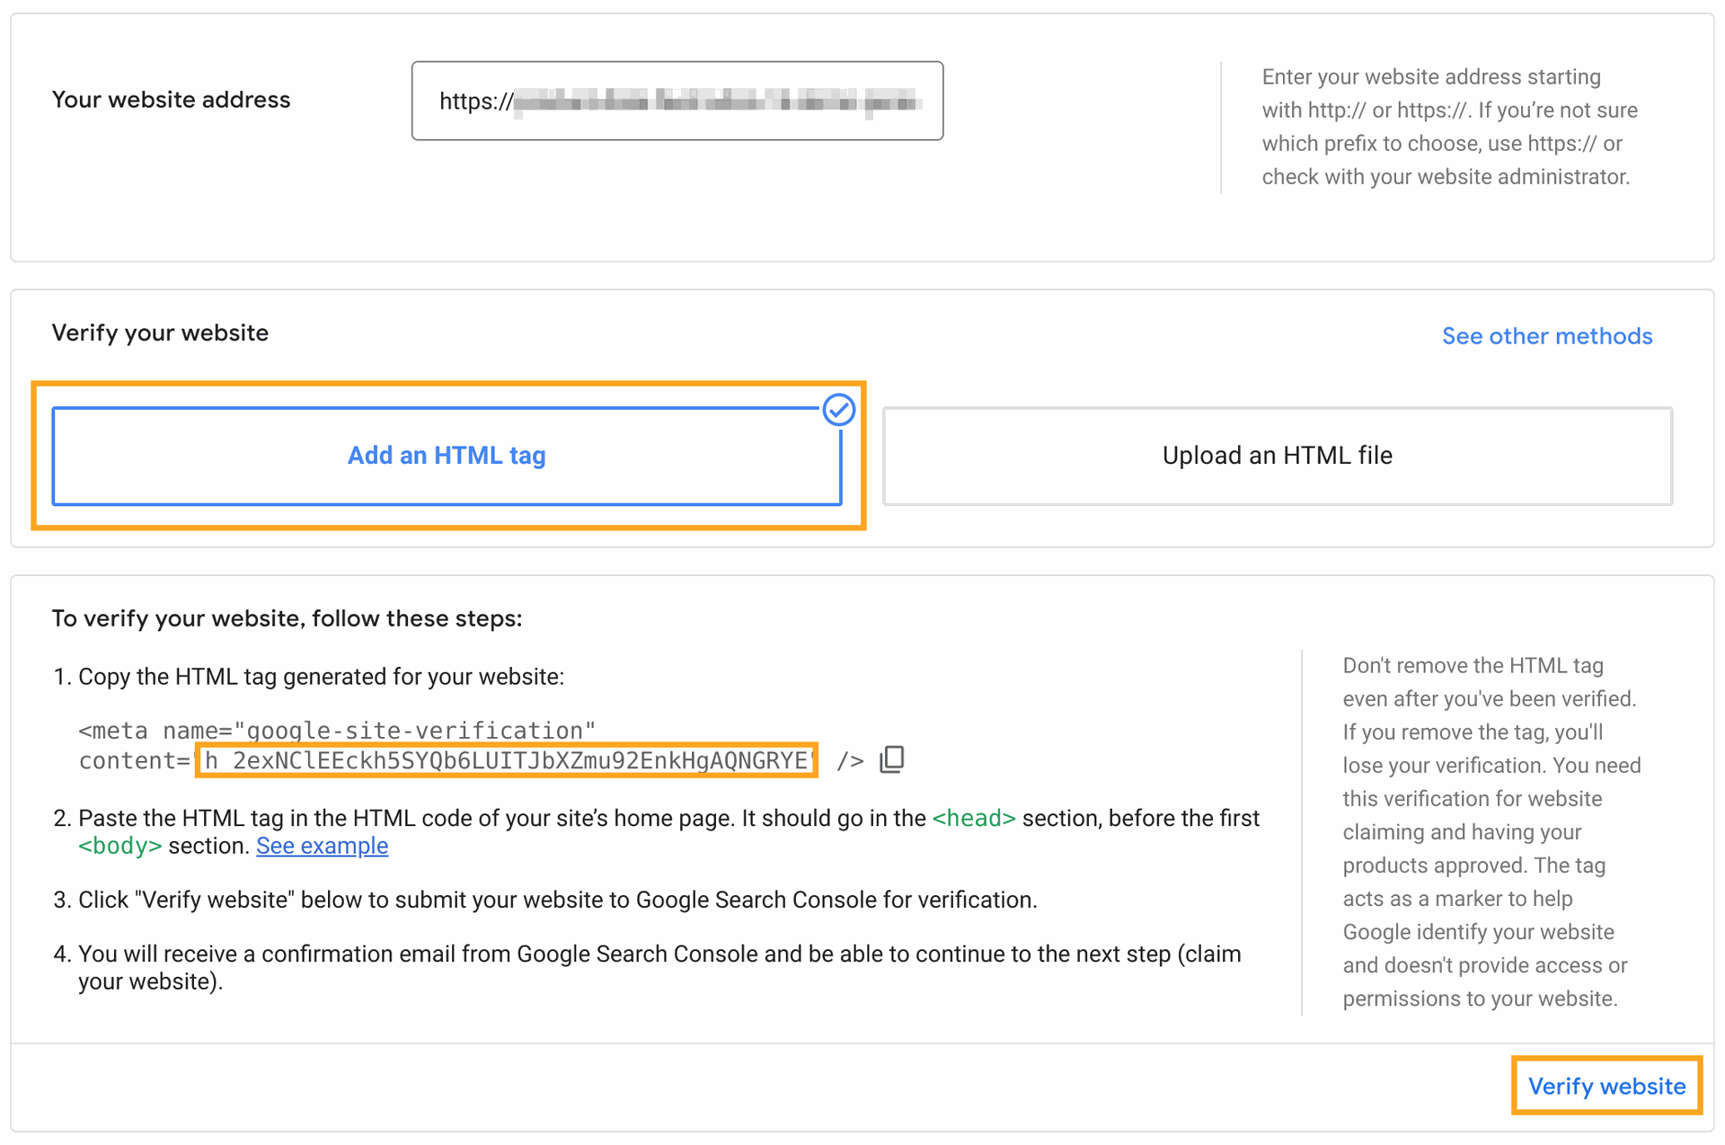Click the "Verify website" button
The image size is (1725, 1145).
1606,1086
